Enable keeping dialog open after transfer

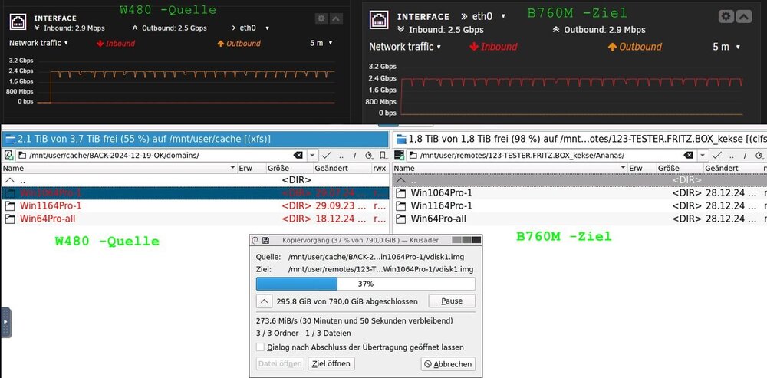tap(261, 347)
